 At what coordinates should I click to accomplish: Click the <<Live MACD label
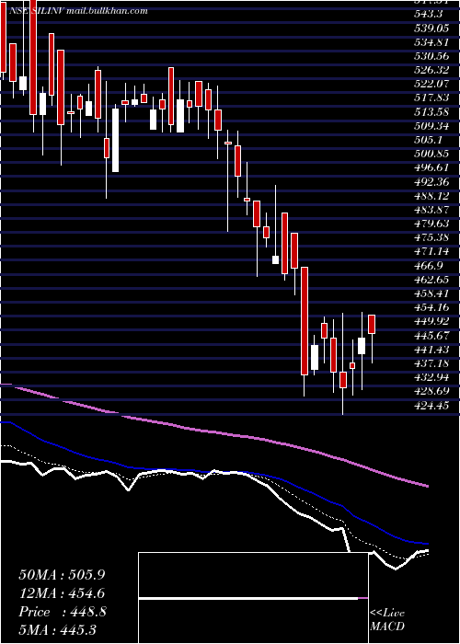(x=387, y=620)
